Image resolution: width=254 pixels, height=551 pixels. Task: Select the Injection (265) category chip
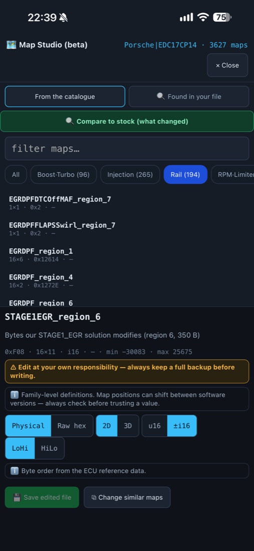pos(130,174)
